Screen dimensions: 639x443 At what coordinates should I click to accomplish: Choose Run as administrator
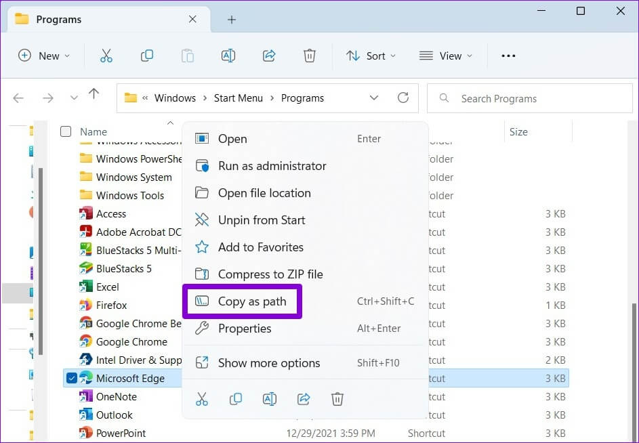pos(272,166)
